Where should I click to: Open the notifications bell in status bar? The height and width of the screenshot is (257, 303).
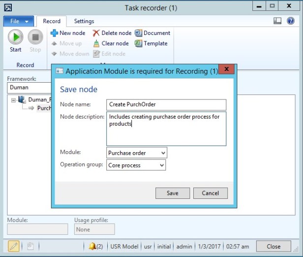click(92, 246)
